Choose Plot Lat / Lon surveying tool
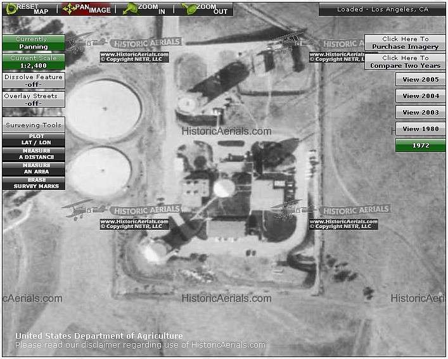Viewport: 448px width, 359px height. pos(34,139)
